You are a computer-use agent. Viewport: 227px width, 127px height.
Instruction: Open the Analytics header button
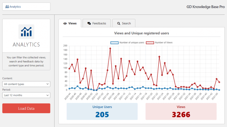[26, 7]
